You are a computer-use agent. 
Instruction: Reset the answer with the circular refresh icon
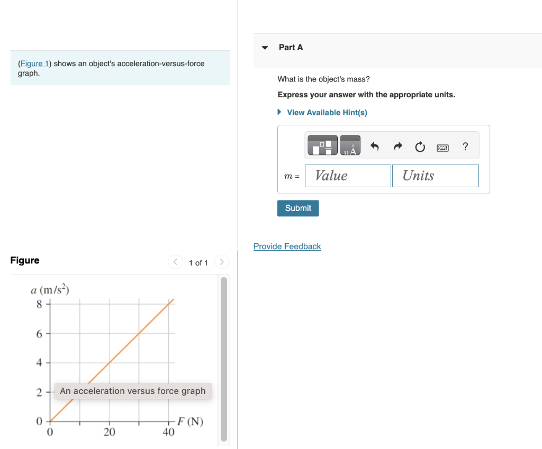click(x=420, y=147)
